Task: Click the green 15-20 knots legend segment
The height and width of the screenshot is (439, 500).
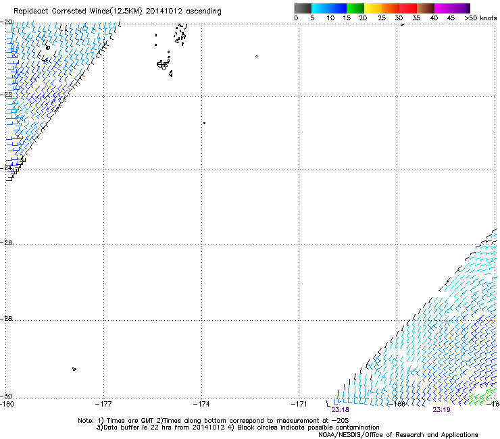Action: click(x=355, y=8)
